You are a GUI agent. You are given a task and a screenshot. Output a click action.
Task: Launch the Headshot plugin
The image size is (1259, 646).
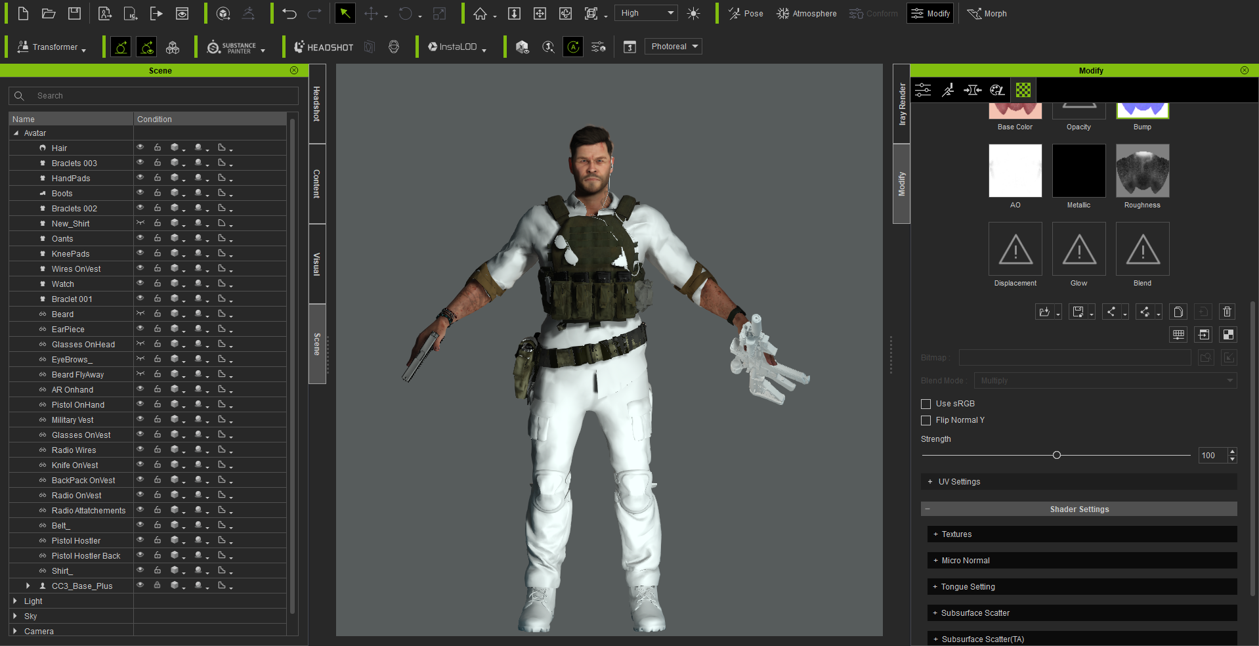click(x=323, y=47)
